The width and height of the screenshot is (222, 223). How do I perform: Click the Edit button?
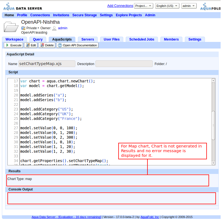[31, 45]
